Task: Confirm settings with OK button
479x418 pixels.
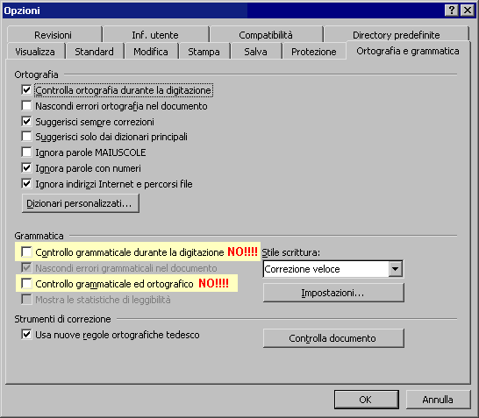Action: tap(367, 400)
